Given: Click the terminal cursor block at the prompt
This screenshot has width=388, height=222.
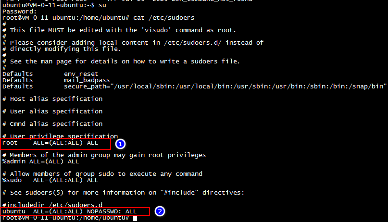Looking at the screenshot, I should pyautogui.click(x=135, y=218).
